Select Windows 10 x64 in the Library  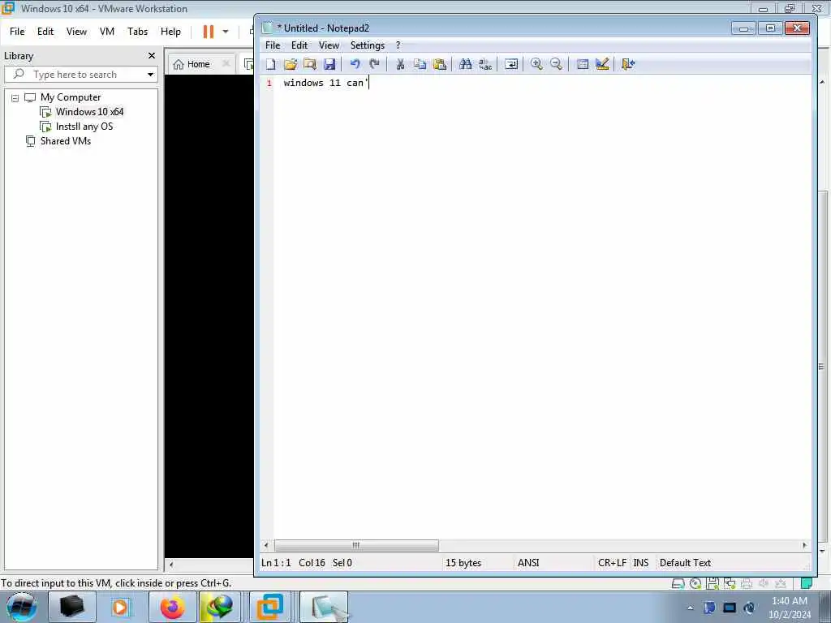[x=89, y=112]
